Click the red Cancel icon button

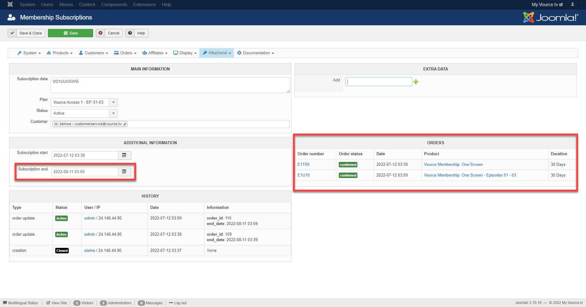tap(100, 33)
